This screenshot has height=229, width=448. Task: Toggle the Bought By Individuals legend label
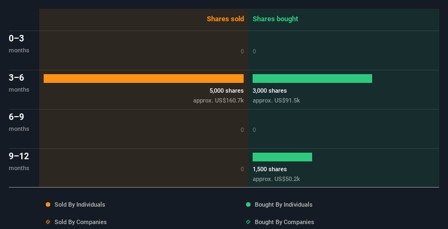coord(283,204)
